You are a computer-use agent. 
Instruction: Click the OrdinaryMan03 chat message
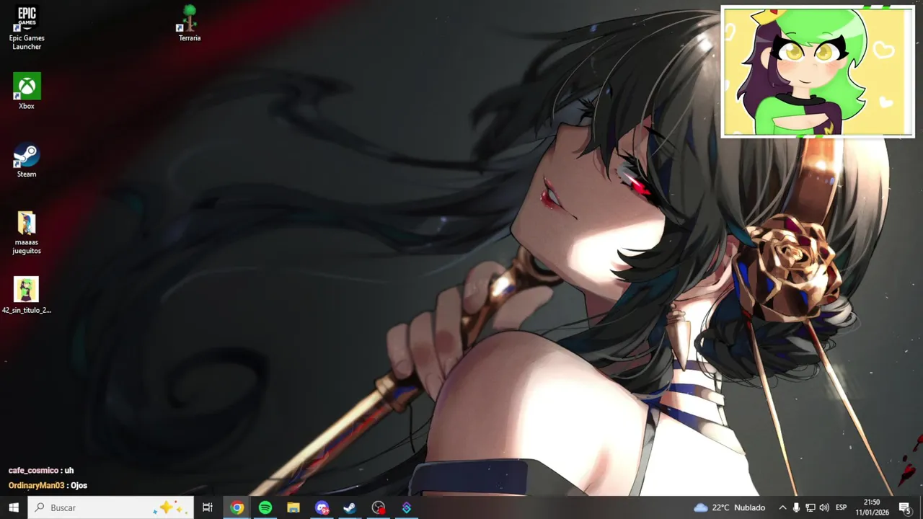(x=48, y=486)
